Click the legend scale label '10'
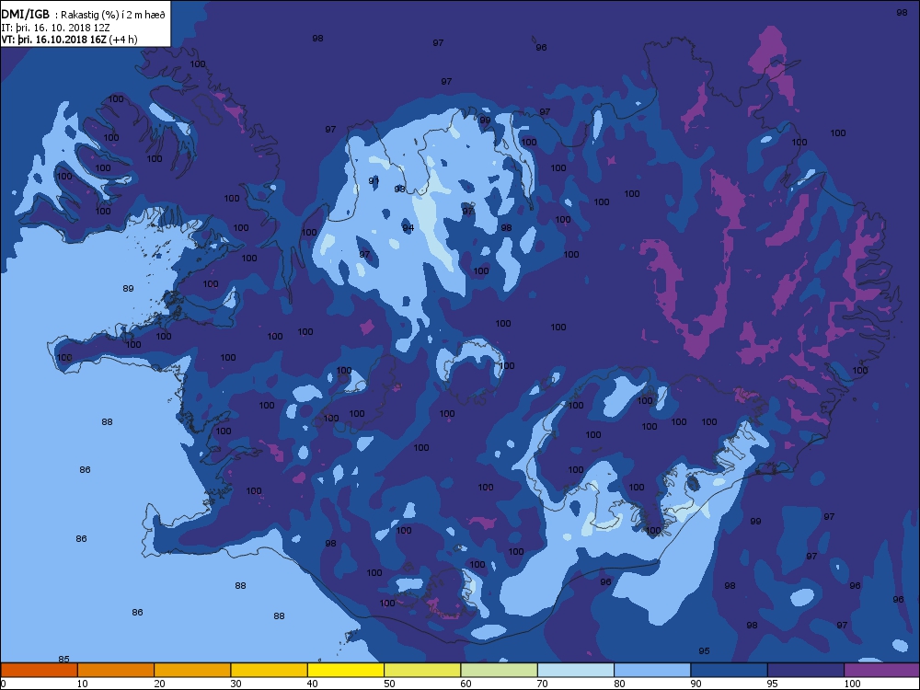This screenshot has width=920, height=690. 82,684
